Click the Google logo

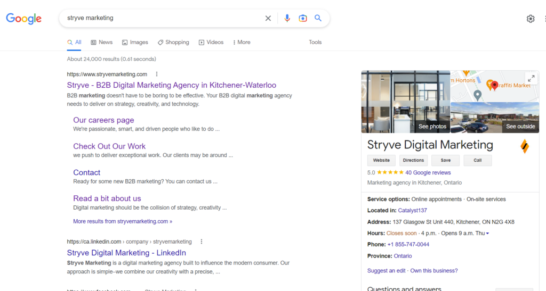click(x=23, y=19)
